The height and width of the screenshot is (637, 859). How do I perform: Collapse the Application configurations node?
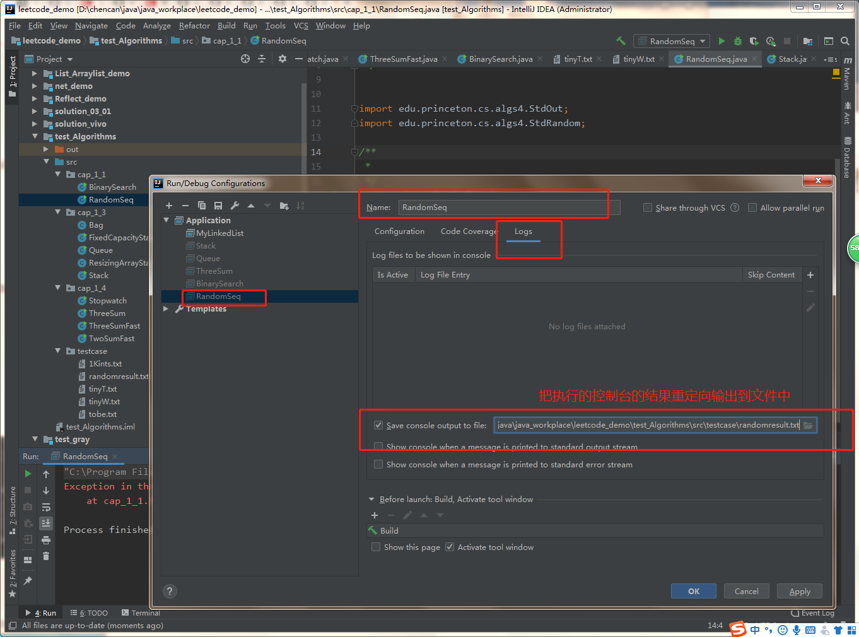(167, 220)
